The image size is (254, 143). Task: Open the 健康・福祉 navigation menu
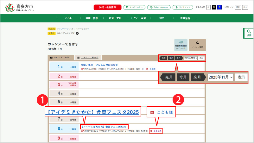coord(92,18)
